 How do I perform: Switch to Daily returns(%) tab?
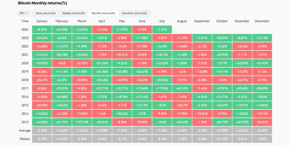[46, 13]
